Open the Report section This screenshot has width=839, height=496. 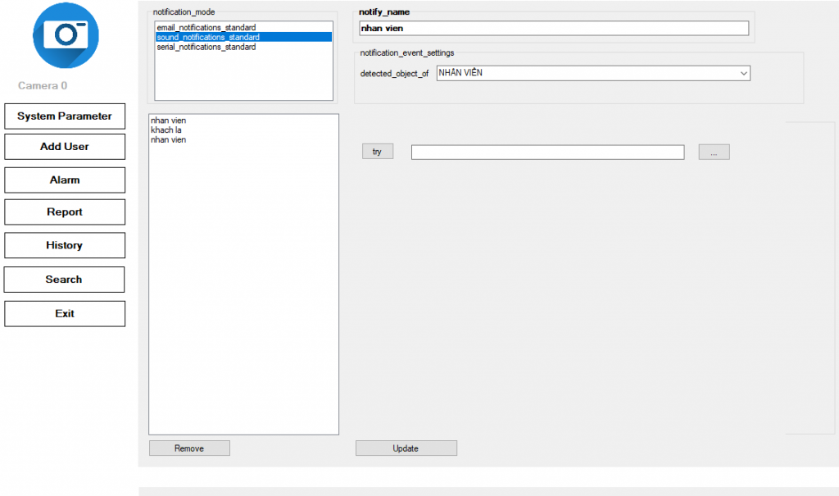(x=65, y=212)
